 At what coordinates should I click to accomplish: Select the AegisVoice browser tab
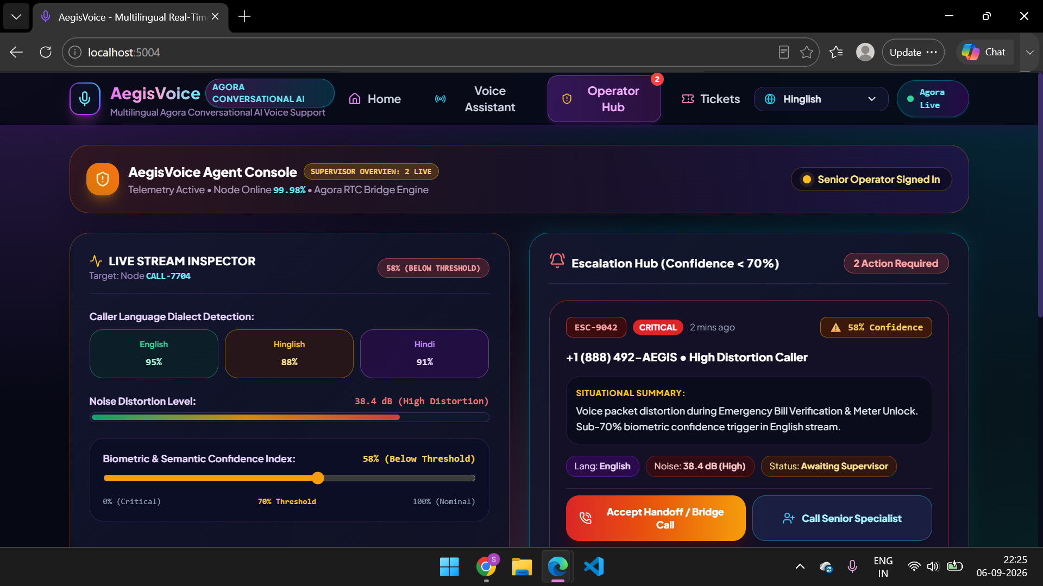130,17
